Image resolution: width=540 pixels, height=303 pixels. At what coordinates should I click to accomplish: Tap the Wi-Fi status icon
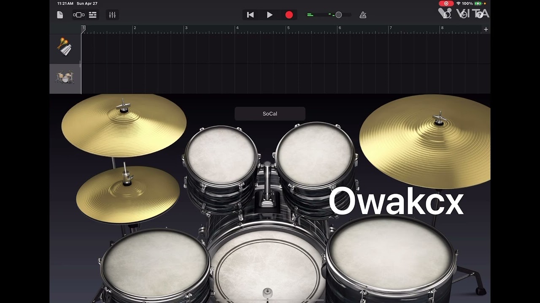[459, 3]
